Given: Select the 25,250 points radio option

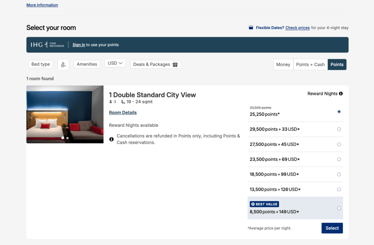Looking at the screenshot, I should tap(339, 112).
